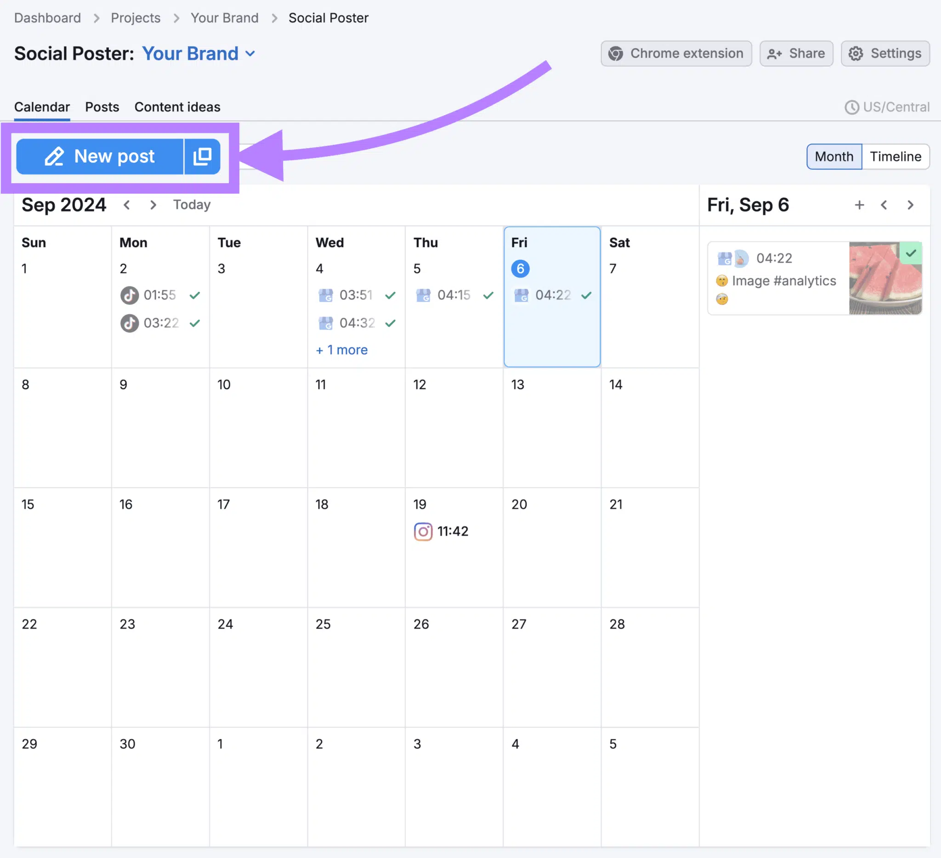The height and width of the screenshot is (858, 941).
Task: Click the 01:55 post checkmark status
Action: (195, 295)
